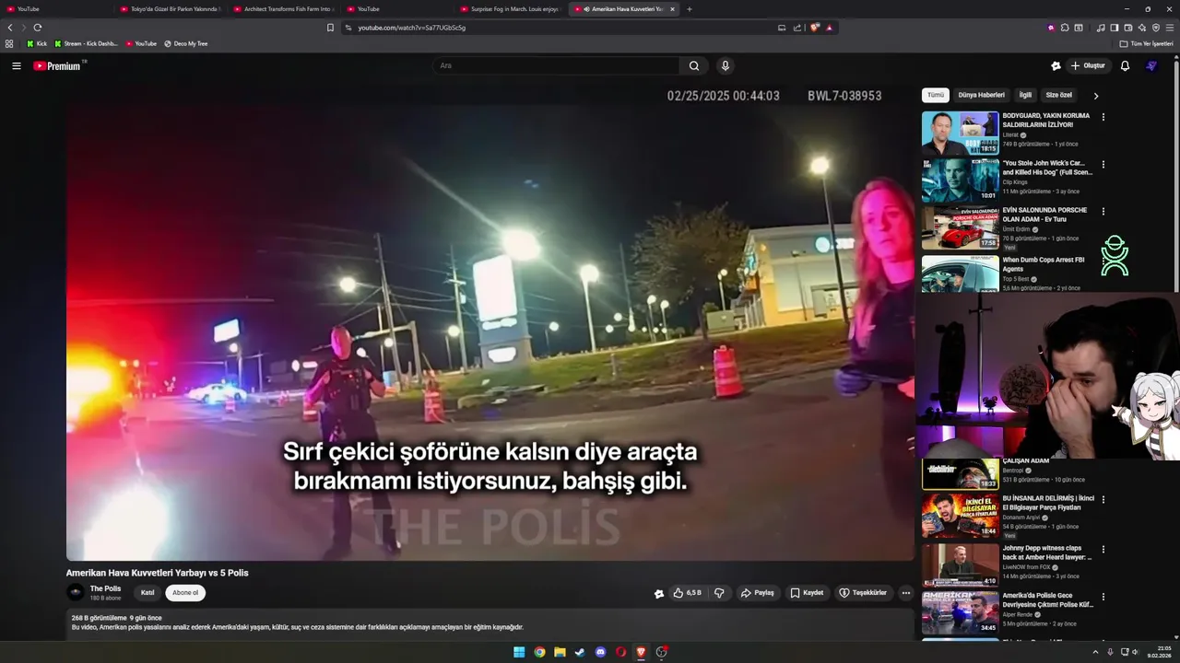Open options for BODYGUARD video
The width and height of the screenshot is (1180, 663).
[x=1103, y=117]
